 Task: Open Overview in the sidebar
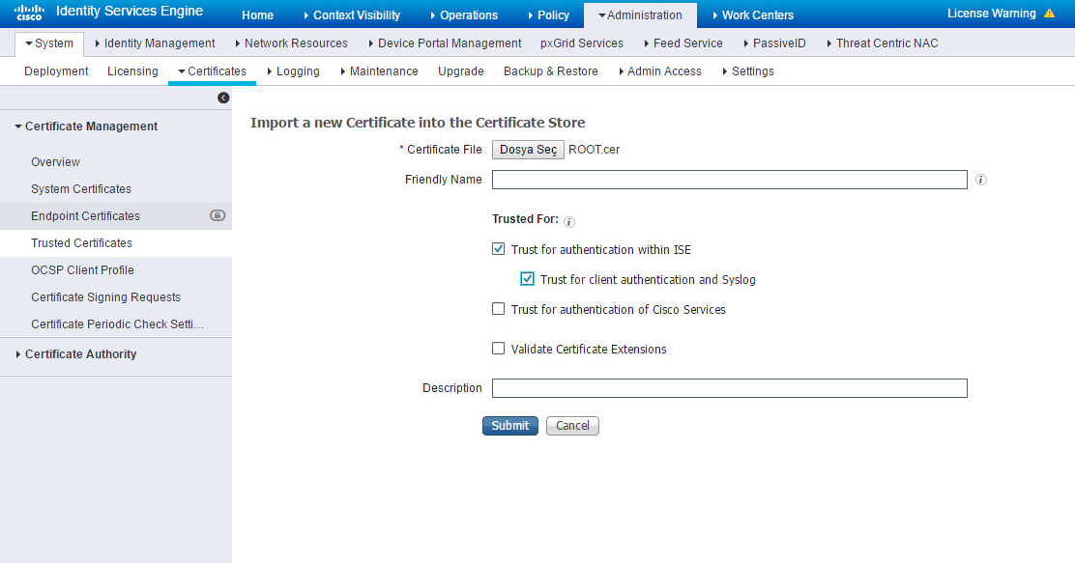(x=55, y=161)
